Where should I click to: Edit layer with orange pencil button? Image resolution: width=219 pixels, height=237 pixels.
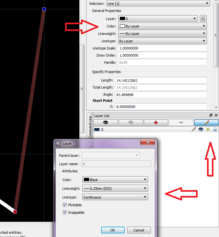pyautogui.click(x=206, y=123)
